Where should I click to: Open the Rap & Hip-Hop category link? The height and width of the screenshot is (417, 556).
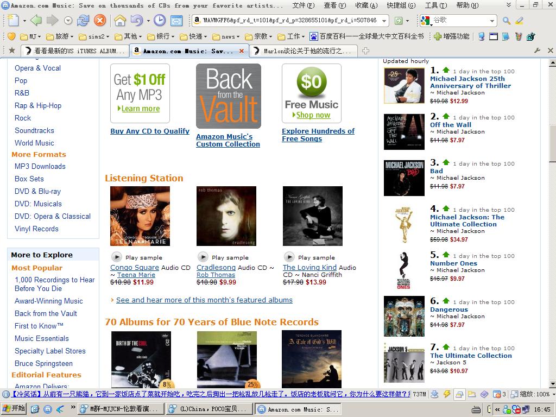click(38, 106)
